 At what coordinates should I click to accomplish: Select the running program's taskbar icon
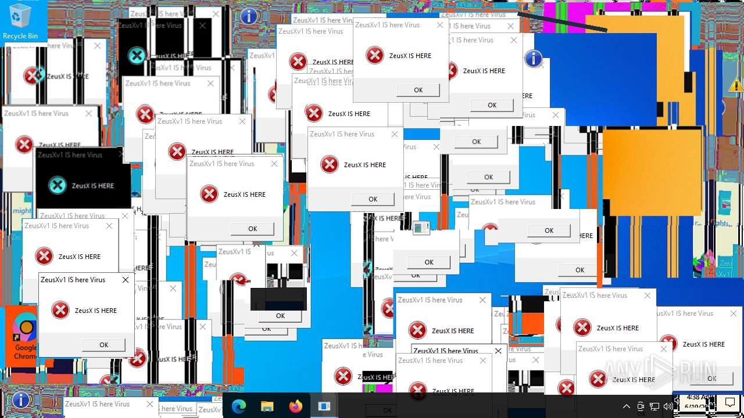(x=324, y=406)
